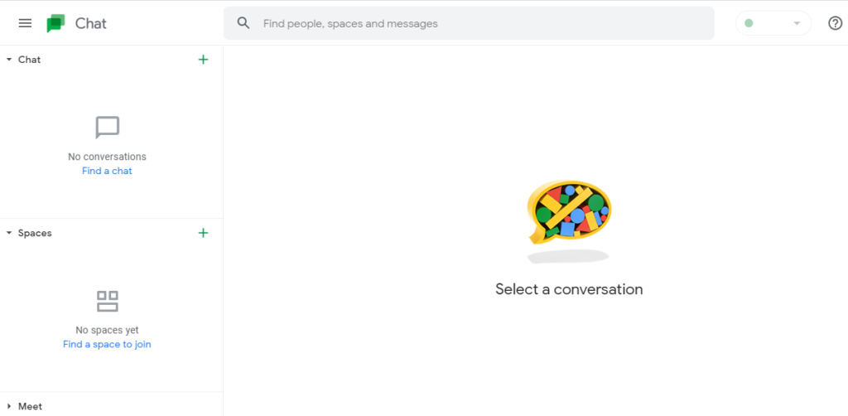Expand the Meet section arrow
The image size is (848, 416).
coord(8,406)
